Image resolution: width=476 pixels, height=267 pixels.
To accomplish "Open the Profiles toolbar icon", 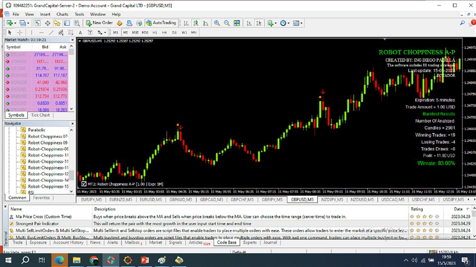I will 22,23.
